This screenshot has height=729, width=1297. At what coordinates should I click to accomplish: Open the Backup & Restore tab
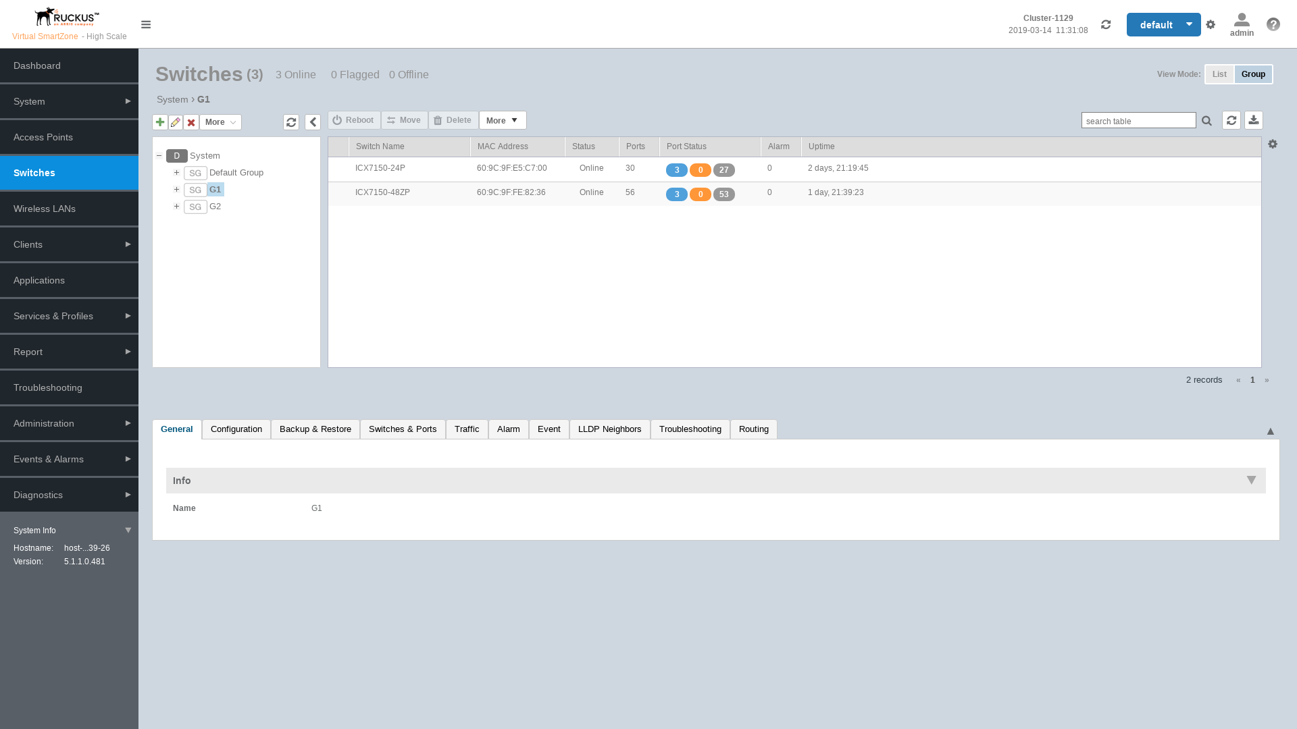315,429
